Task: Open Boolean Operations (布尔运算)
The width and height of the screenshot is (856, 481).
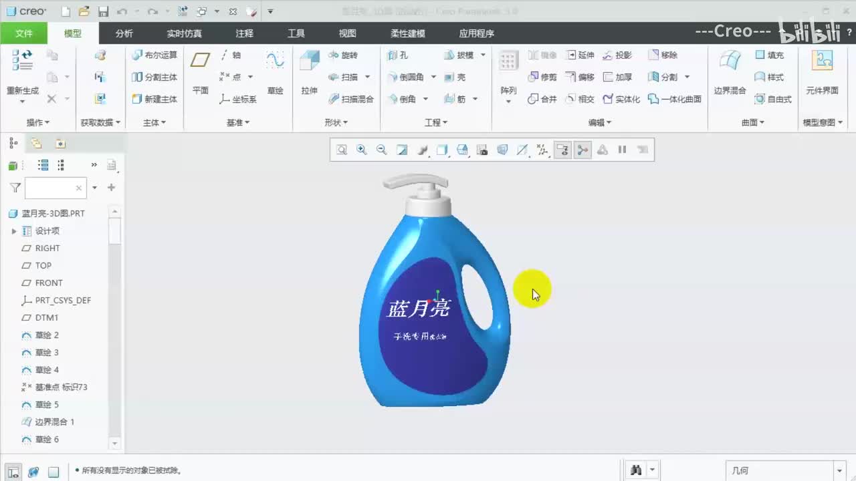Action: coord(154,55)
